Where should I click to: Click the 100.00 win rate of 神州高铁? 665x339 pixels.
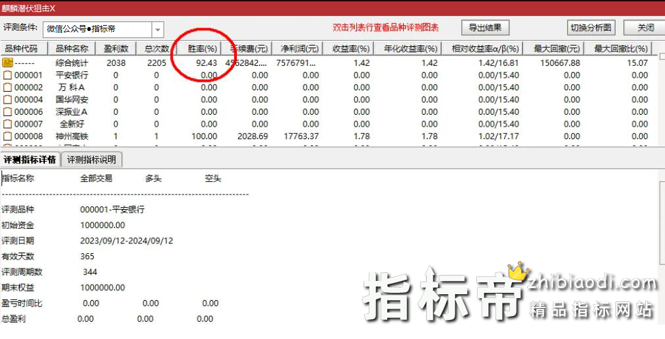[205, 137]
